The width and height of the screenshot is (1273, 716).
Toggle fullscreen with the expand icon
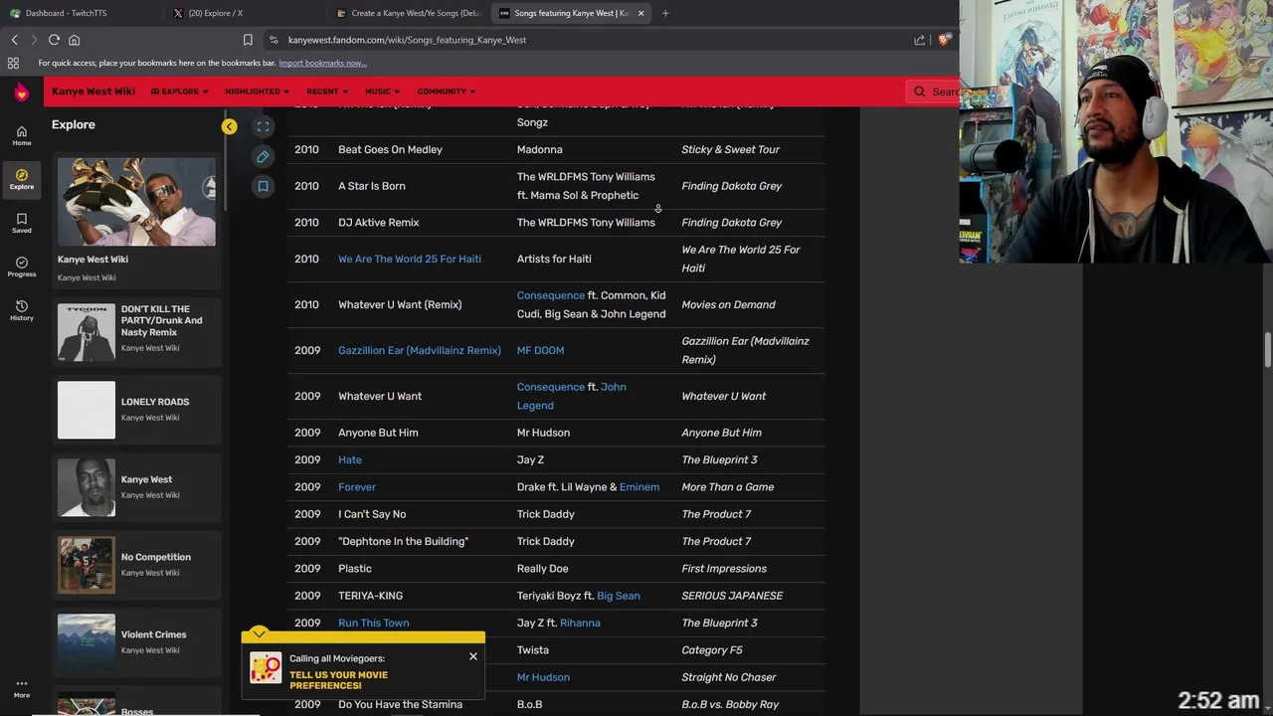click(263, 126)
